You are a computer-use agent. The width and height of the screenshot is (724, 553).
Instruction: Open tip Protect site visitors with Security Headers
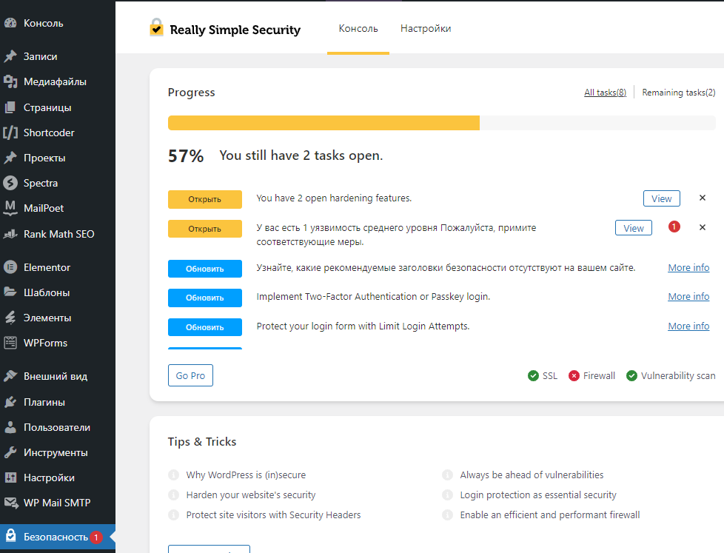tap(273, 515)
